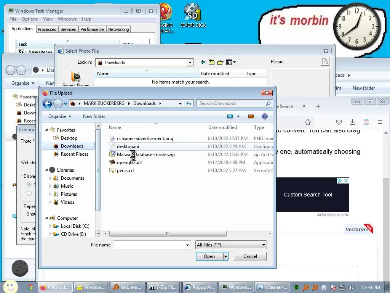390x293 pixels.
Task: Go back in the File Upload dialog
Action: tap(47, 103)
